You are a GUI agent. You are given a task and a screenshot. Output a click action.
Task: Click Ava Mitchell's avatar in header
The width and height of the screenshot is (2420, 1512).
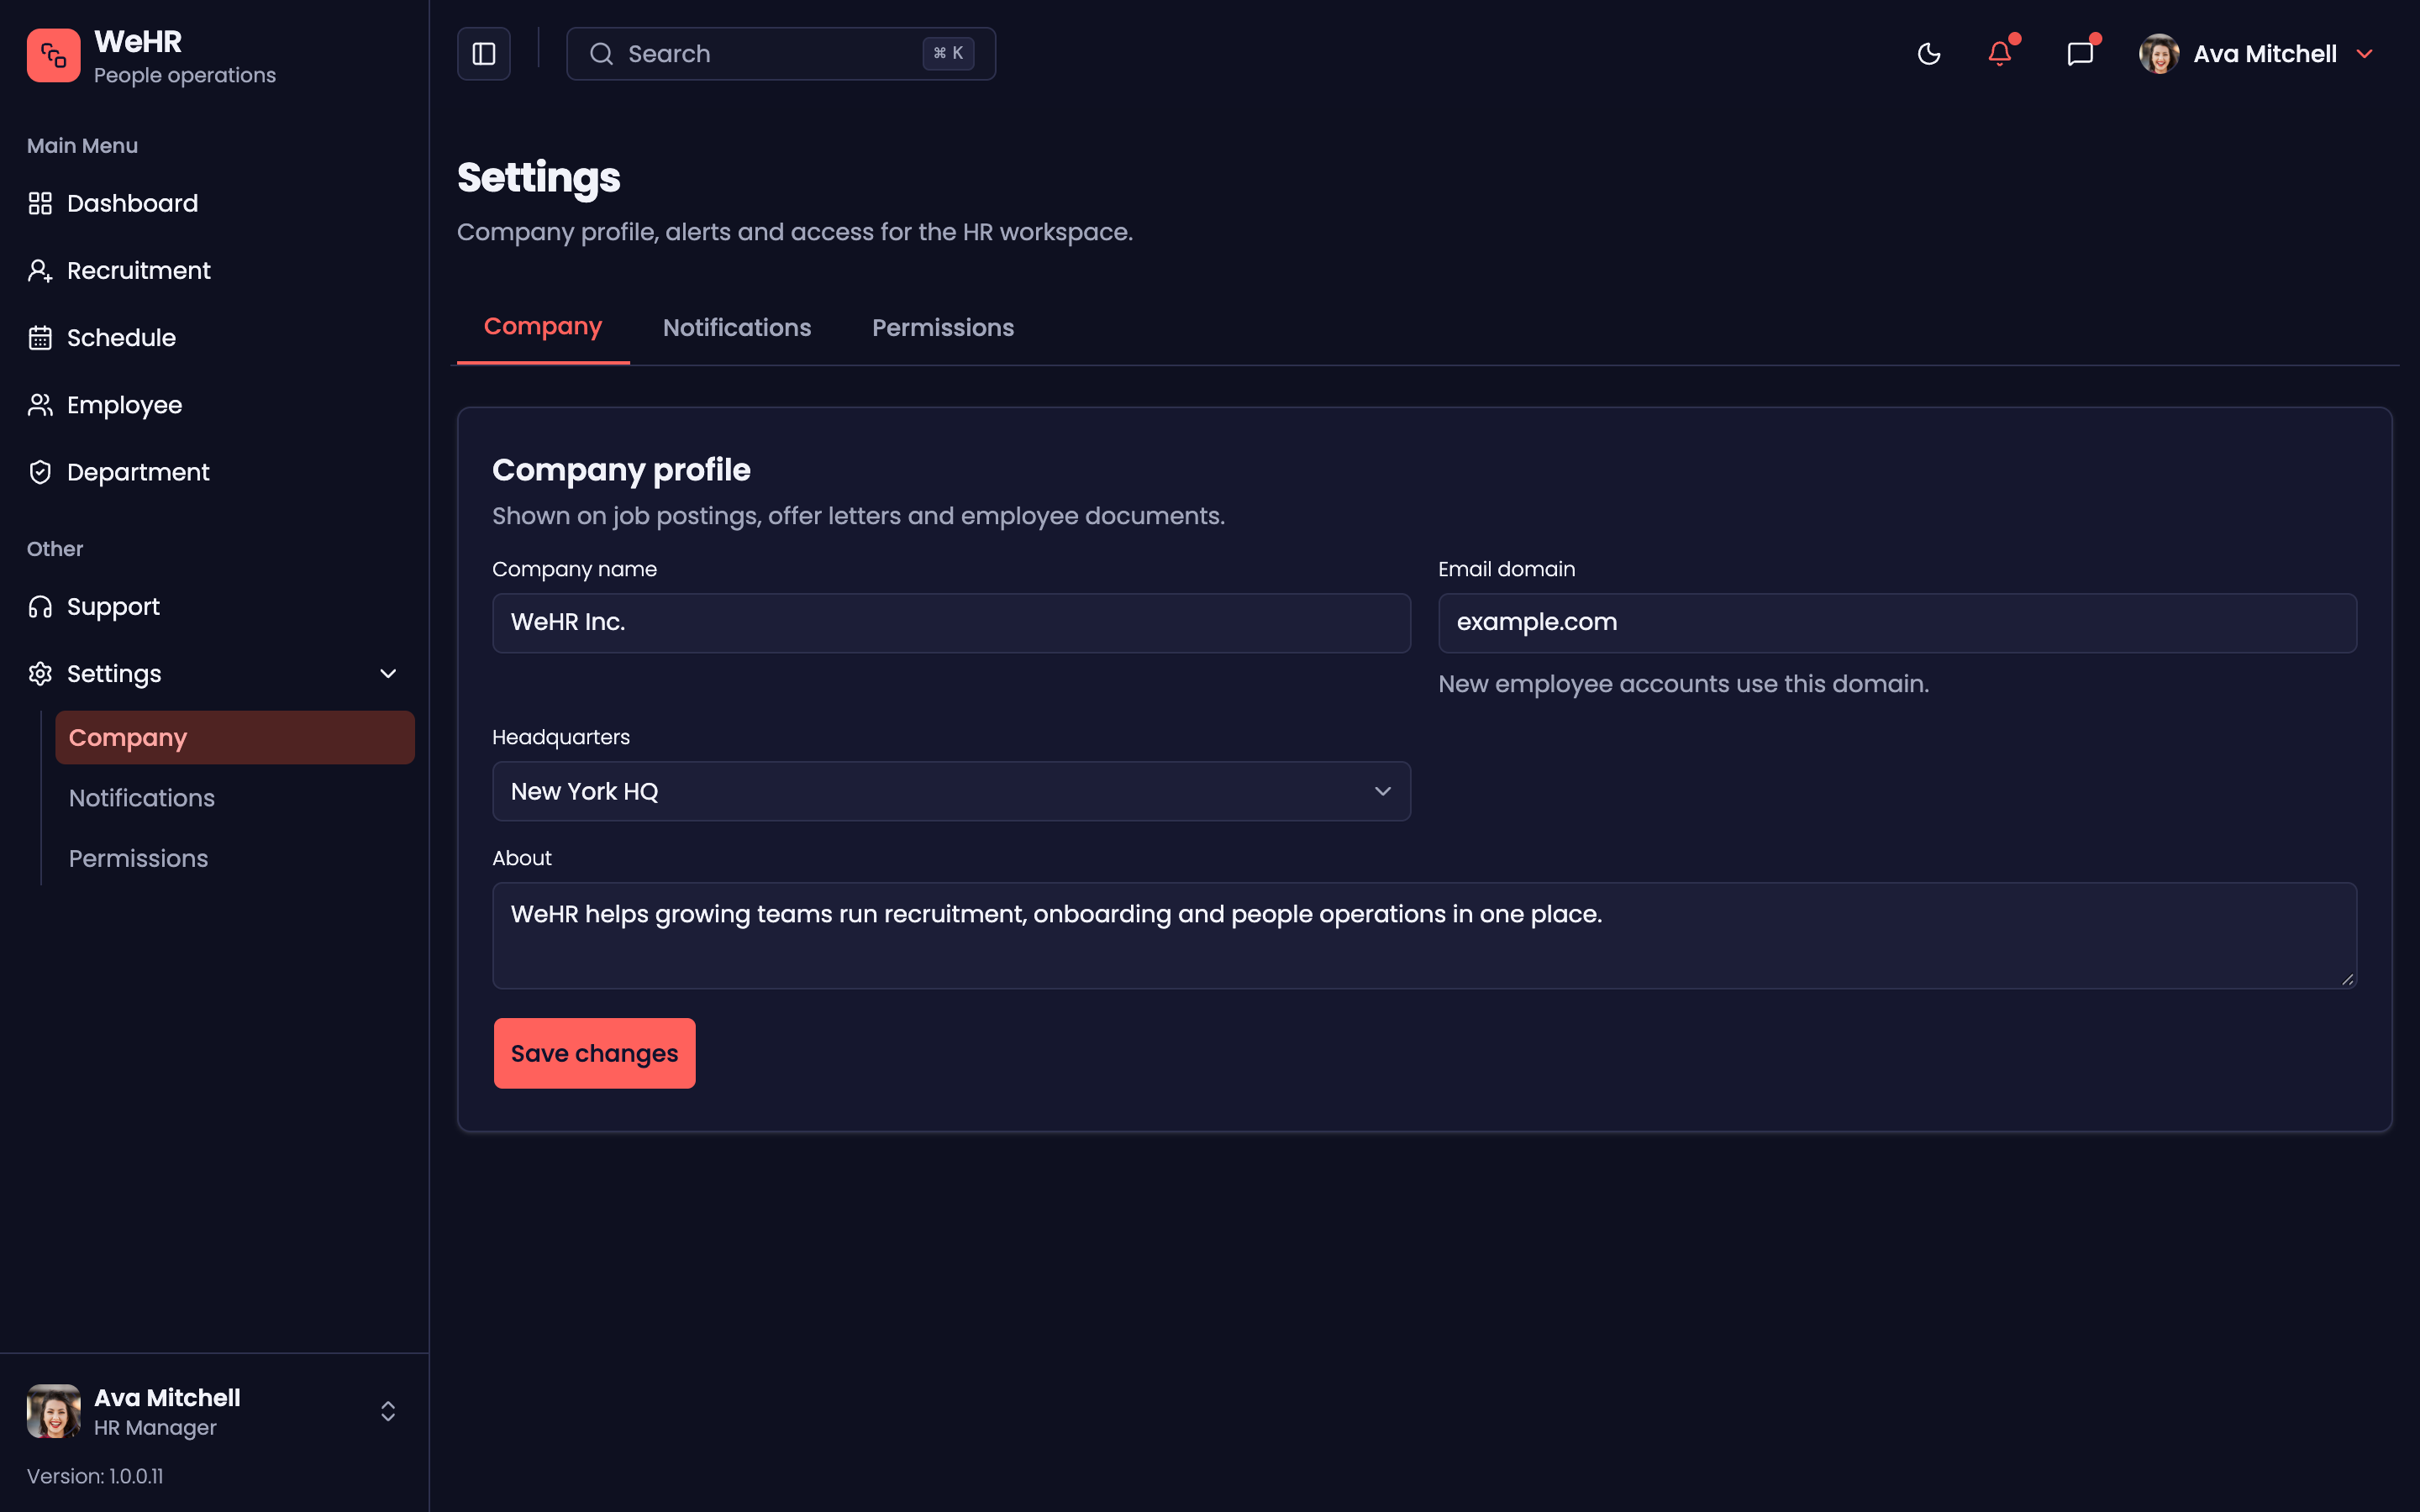(x=2159, y=54)
